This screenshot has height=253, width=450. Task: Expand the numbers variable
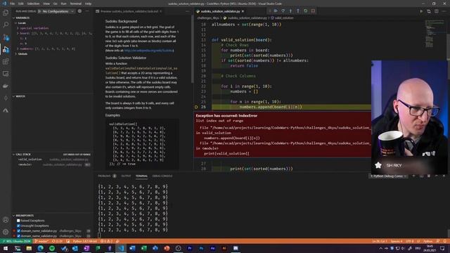point(46,48)
